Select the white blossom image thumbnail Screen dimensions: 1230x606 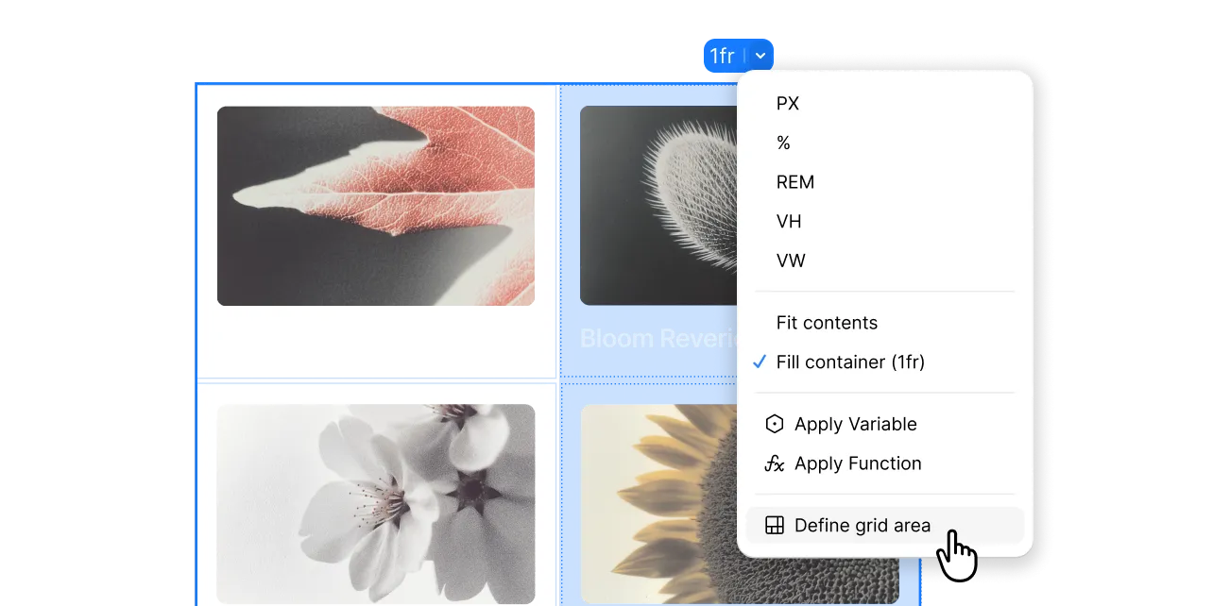click(376, 504)
